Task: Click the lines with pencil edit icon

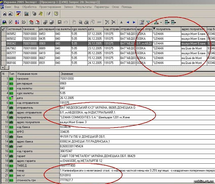Action: 49,14
